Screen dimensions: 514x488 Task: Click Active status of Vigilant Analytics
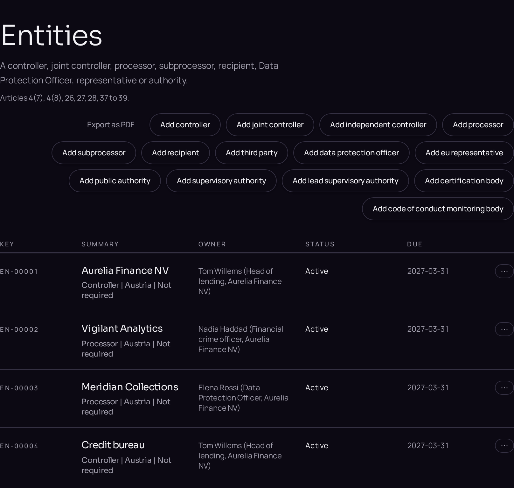click(317, 329)
